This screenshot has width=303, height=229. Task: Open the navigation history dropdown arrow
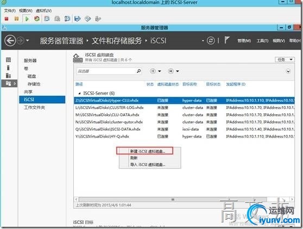click(x=28, y=41)
